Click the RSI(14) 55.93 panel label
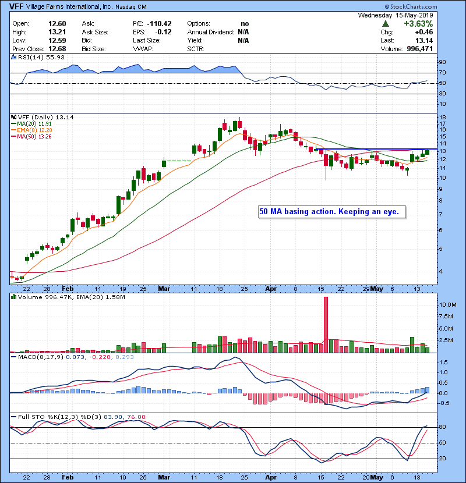The height and width of the screenshot is (483, 466). point(41,57)
